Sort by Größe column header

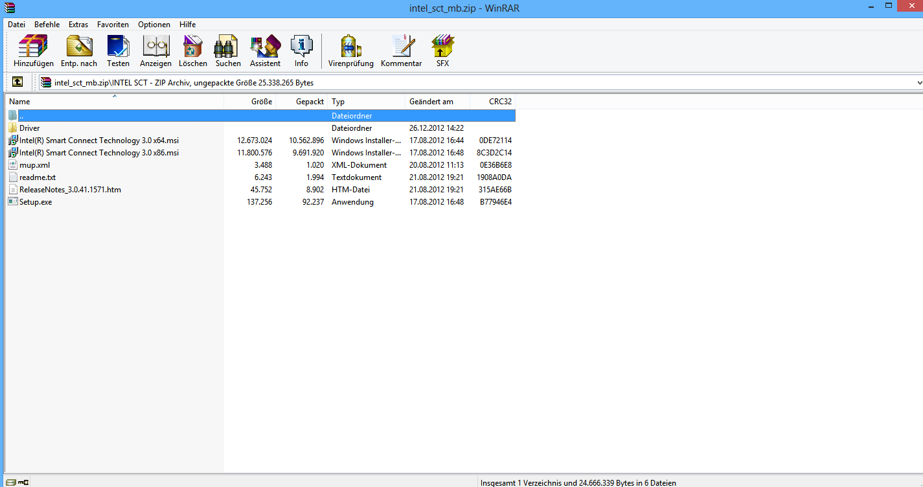point(250,102)
